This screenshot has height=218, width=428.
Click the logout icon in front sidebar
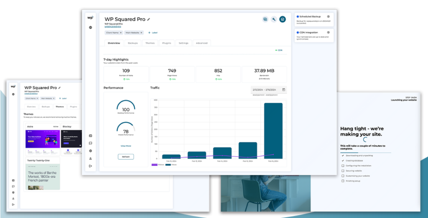(x=90, y=166)
